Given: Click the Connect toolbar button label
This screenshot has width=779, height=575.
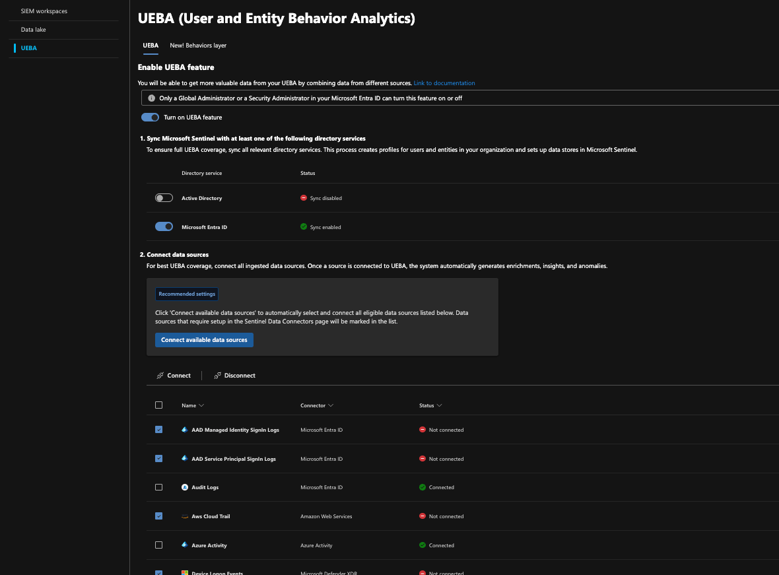Looking at the screenshot, I should point(179,376).
